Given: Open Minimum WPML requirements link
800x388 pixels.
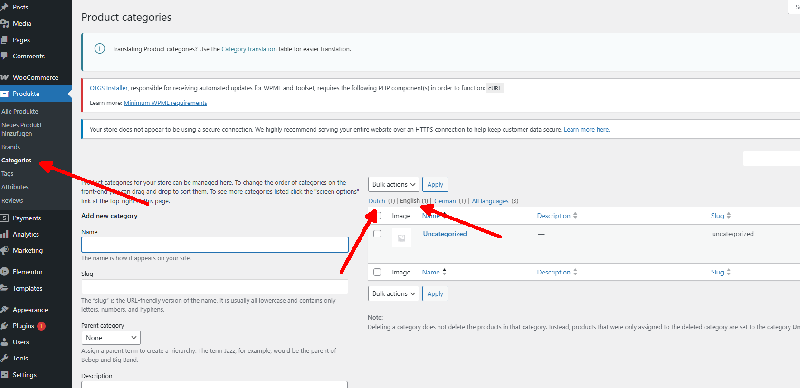Looking at the screenshot, I should pyautogui.click(x=165, y=103).
